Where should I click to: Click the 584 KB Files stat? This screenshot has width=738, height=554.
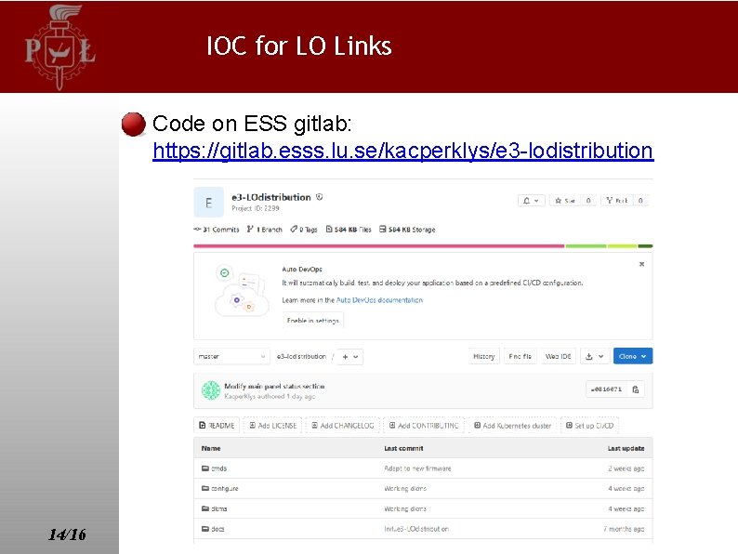pyautogui.click(x=349, y=230)
